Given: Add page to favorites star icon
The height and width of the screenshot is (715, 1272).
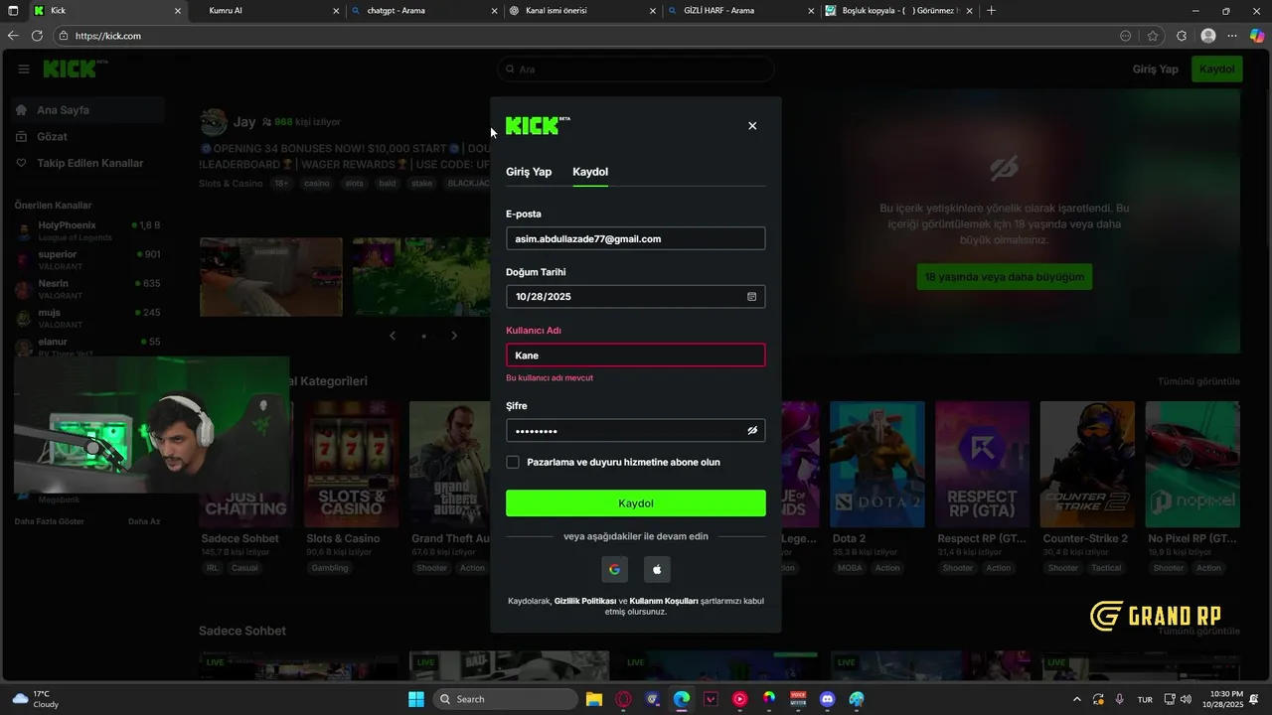Looking at the screenshot, I should point(1153,36).
